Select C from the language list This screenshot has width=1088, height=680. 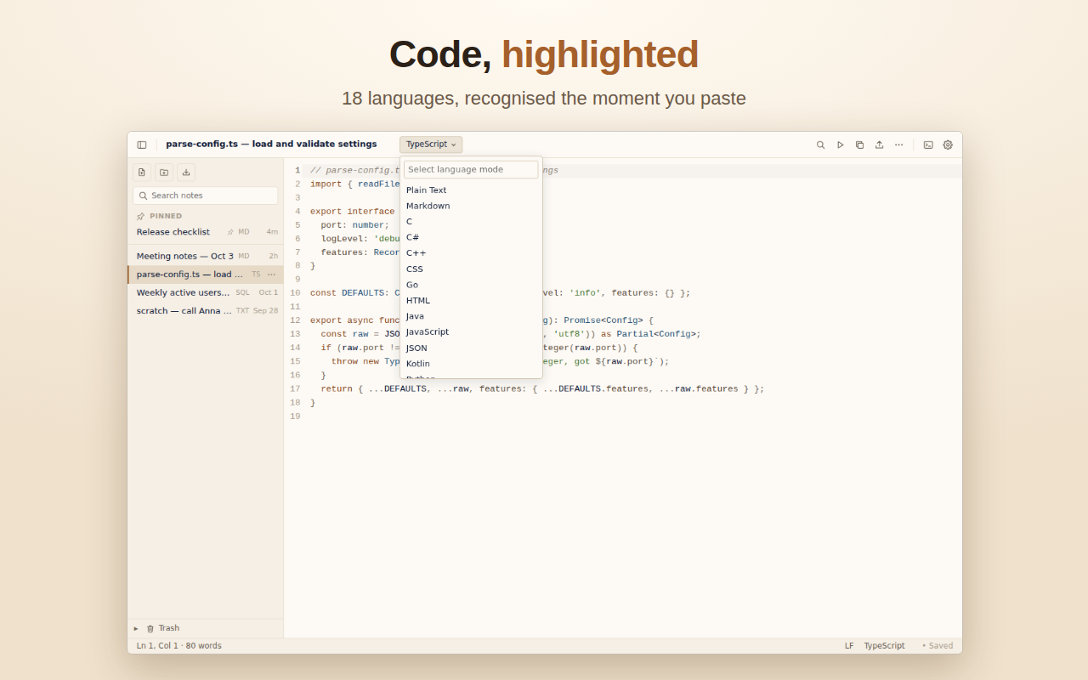click(471, 222)
